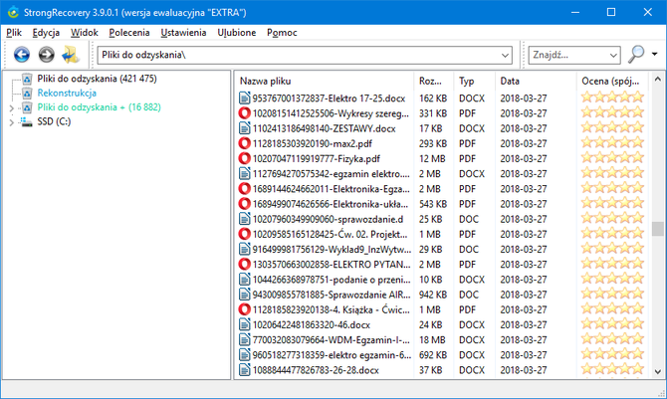This screenshot has height=399, width=667.
Task: Click the 18 MB size cell
Action: point(432,340)
